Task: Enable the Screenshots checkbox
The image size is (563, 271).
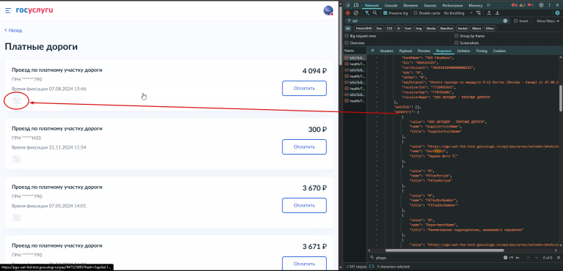Action: click(457, 43)
